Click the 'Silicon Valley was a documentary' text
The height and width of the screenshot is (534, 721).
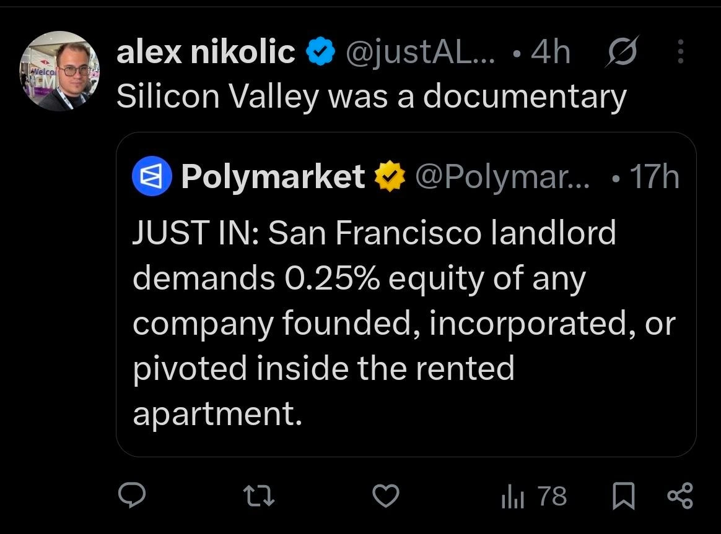click(372, 97)
